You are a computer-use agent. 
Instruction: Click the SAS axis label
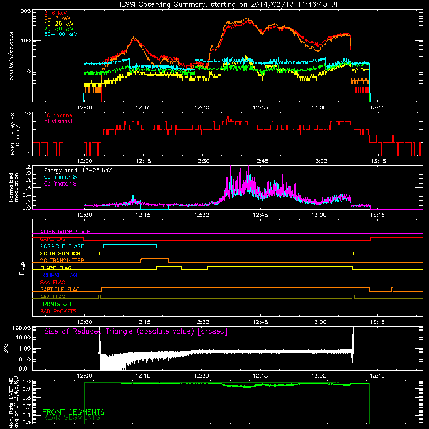[x=6, y=349]
